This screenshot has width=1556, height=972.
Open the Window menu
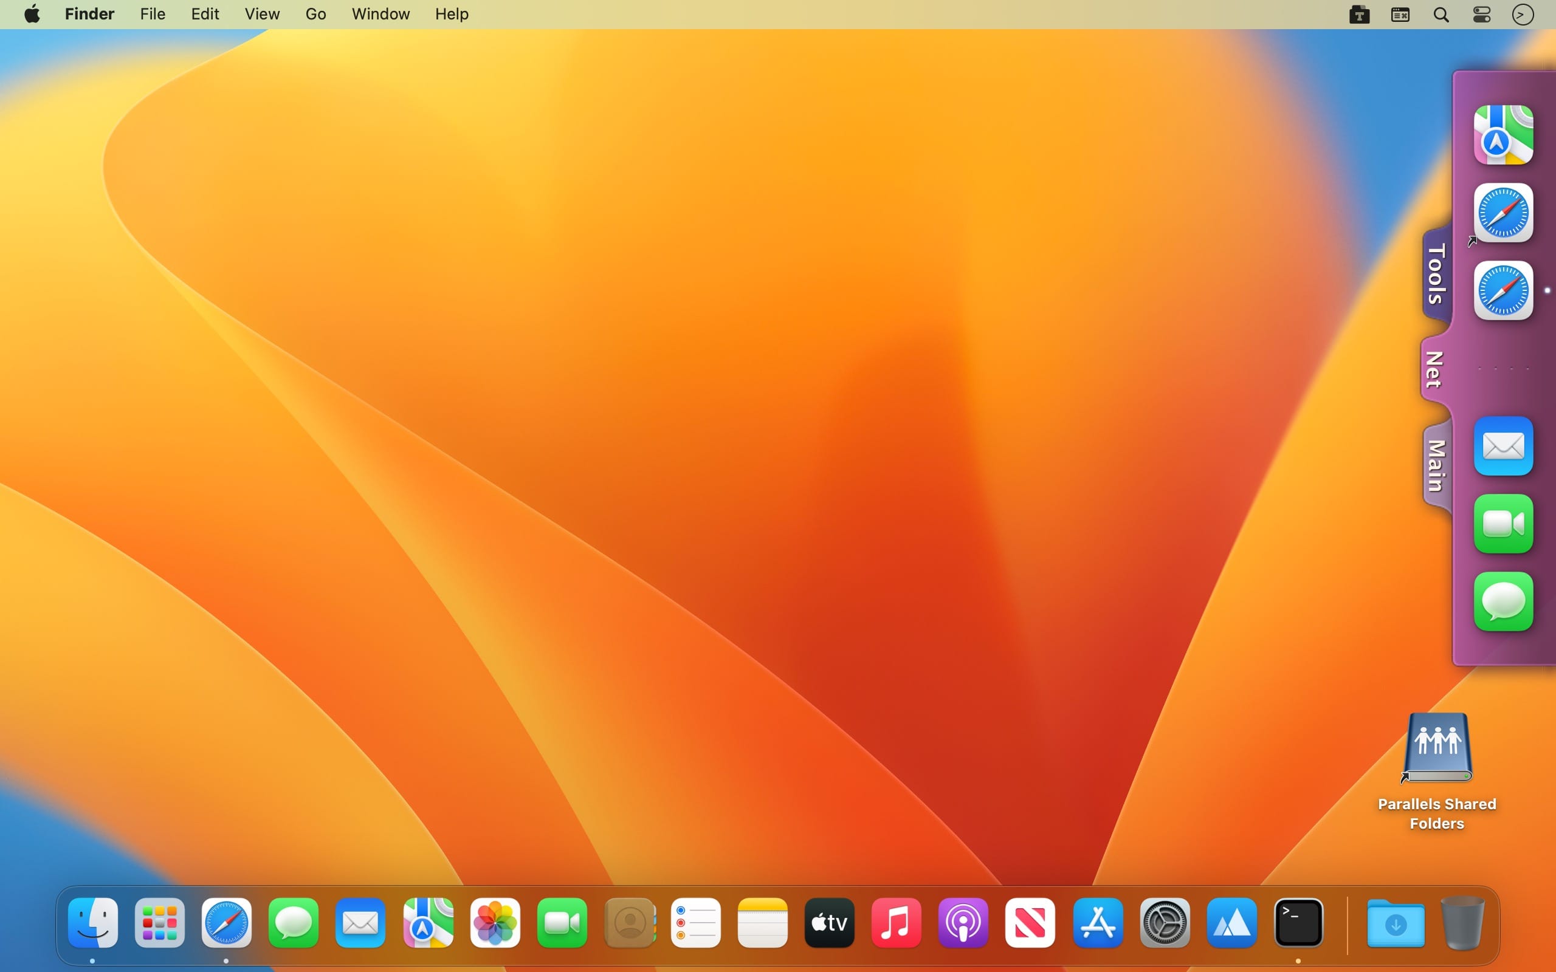pos(380,14)
